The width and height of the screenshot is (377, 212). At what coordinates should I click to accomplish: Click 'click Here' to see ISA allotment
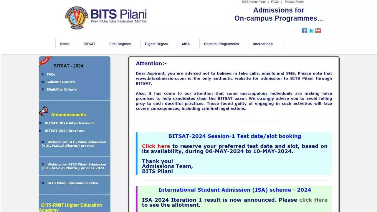pos(313,200)
